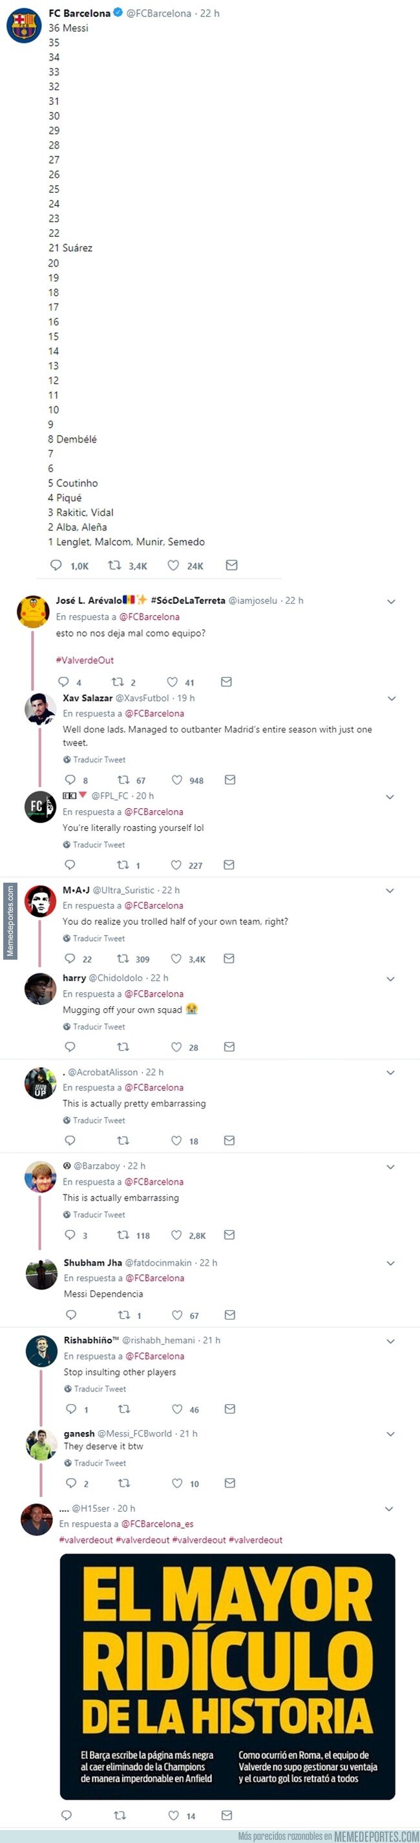Image resolution: width=420 pixels, height=1843 pixels.
Task: Open direct message icon on FC Barcelona's tweet
Action: [231, 565]
